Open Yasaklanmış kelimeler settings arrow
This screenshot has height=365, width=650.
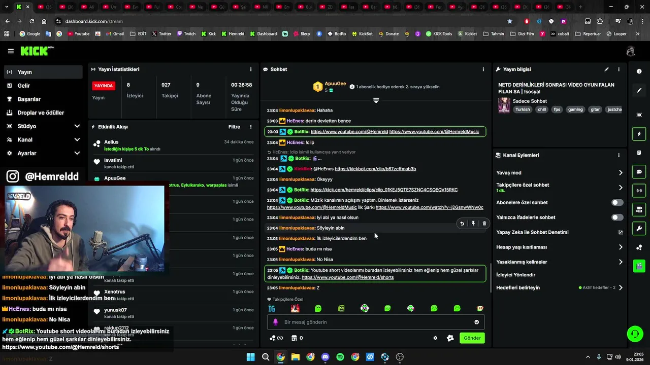(620, 262)
